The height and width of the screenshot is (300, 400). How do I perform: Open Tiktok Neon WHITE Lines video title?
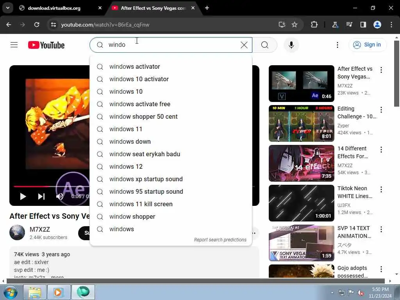(355, 192)
